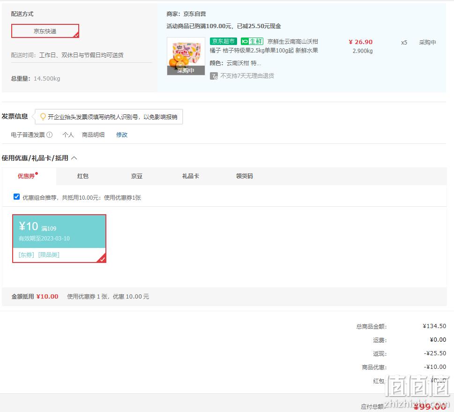Switch to the 礼品卡 tab
Image resolution: width=454 pixels, height=412 pixels.
191,176
